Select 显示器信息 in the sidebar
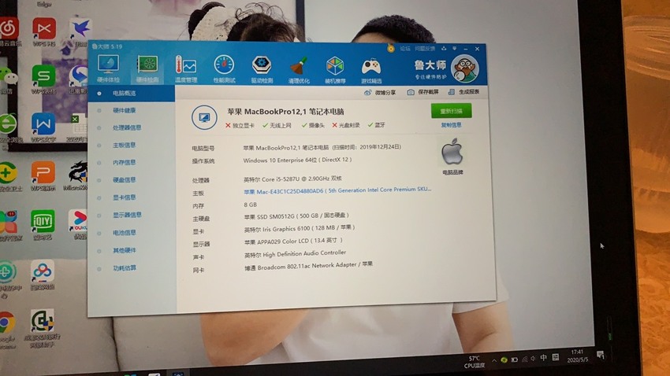Viewport: 670px width, 376px height. tap(127, 216)
